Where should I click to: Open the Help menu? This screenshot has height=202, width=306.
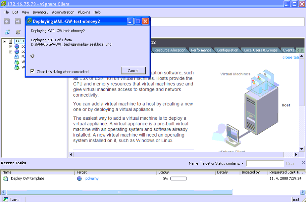97,12
